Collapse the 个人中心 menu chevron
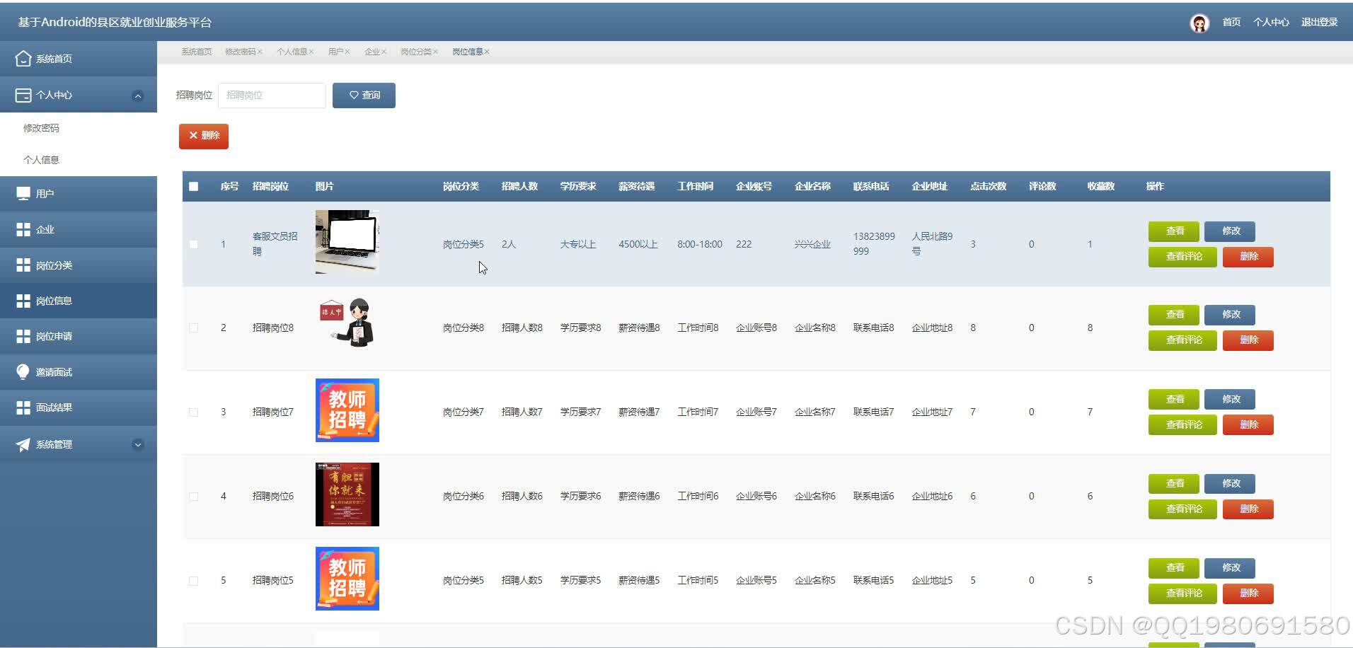Image resolution: width=1353 pixels, height=648 pixels. [x=138, y=96]
